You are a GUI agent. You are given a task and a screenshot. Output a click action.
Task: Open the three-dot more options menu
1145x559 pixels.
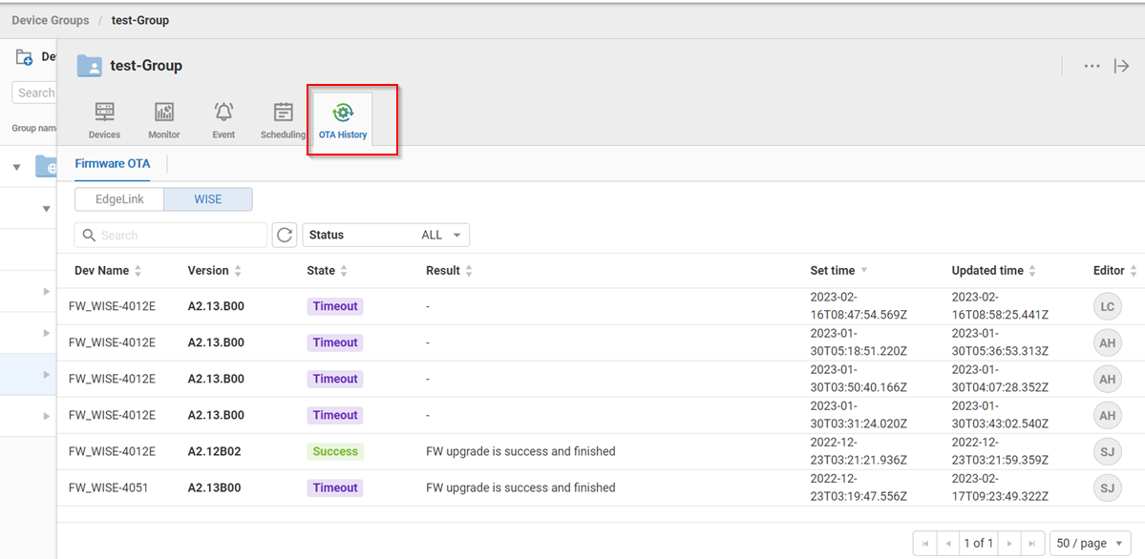[x=1092, y=66]
